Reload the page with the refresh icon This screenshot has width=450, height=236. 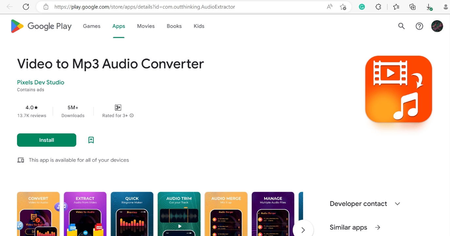(26, 7)
